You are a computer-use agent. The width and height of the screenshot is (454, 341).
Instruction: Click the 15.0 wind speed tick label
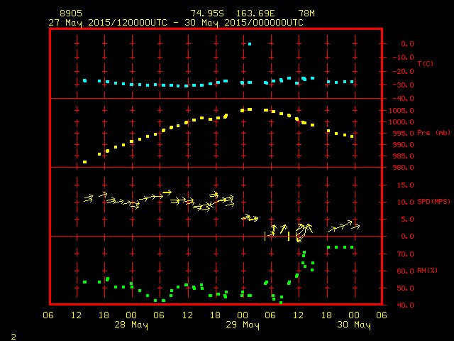click(x=405, y=185)
